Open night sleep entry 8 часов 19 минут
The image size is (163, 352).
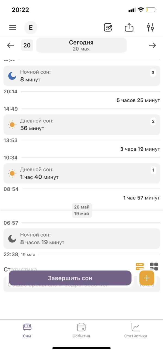point(82,239)
